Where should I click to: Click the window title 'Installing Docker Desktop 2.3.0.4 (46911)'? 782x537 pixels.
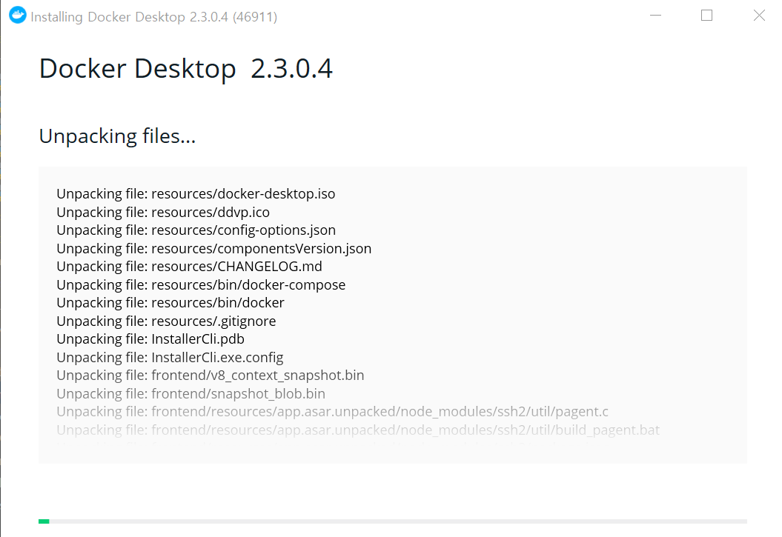tap(153, 17)
